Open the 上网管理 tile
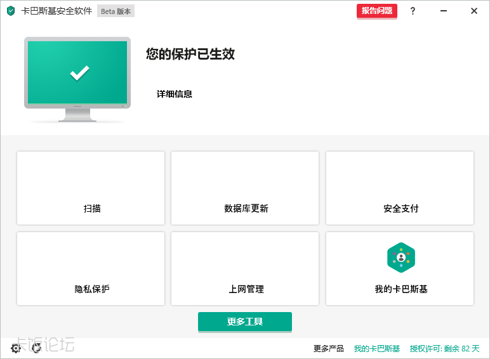 [245, 268]
